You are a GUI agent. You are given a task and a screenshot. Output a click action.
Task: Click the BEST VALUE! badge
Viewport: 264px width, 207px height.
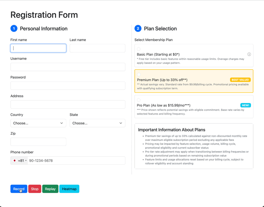coord(240,80)
